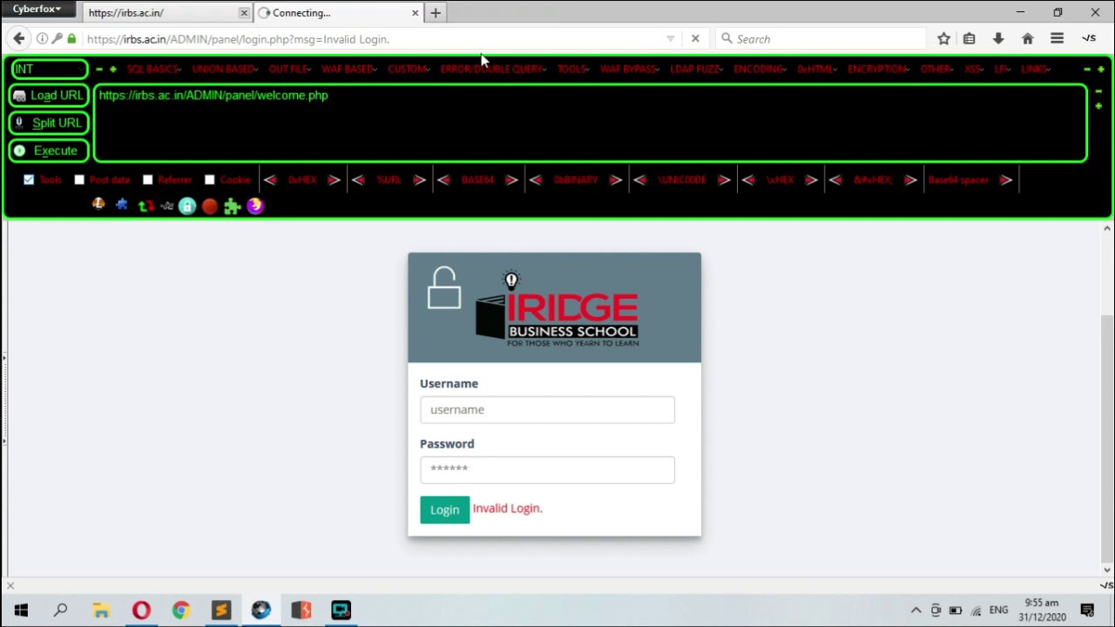Click the browser Search box
This screenshot has width=1115, height=627.
[x=820, y=38]
